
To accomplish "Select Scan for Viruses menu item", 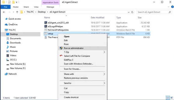I will point(82,69).
